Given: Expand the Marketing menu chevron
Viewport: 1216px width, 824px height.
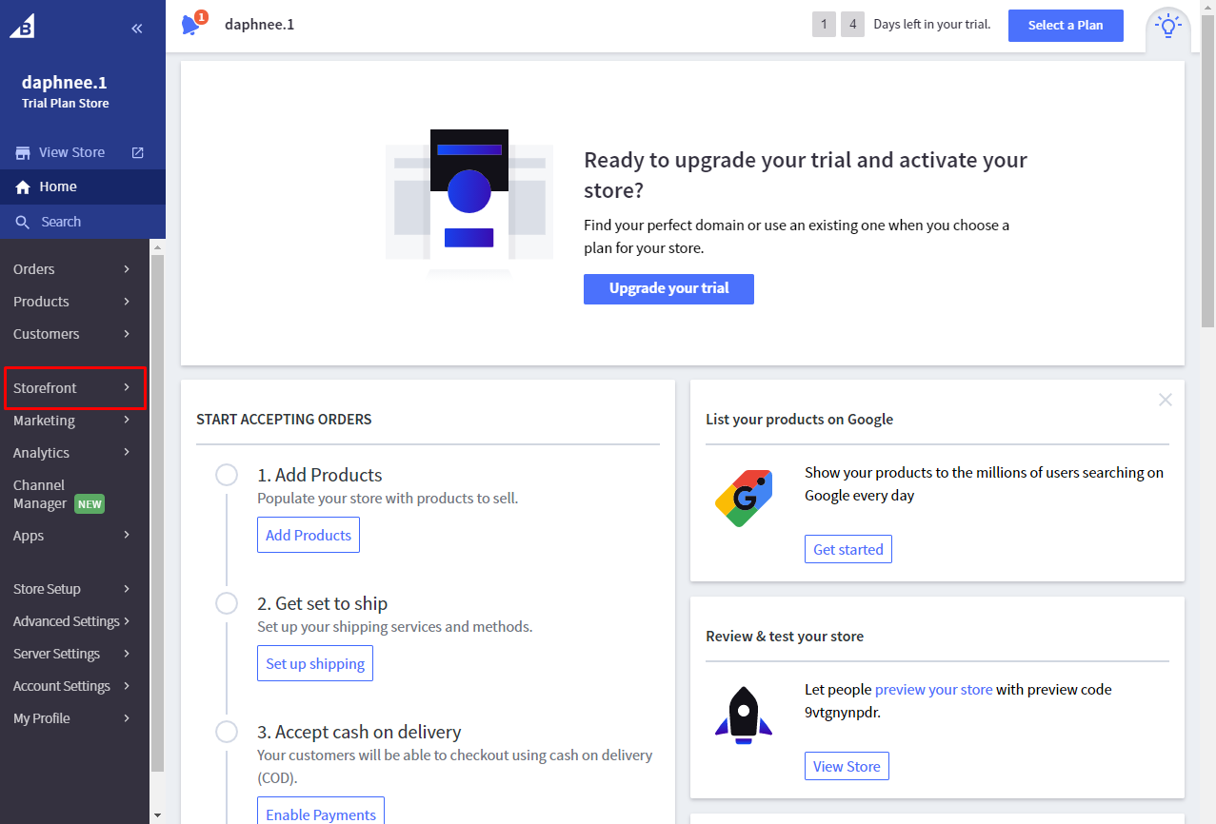Looking at the screenshot, I should click(x=127, y=420).
